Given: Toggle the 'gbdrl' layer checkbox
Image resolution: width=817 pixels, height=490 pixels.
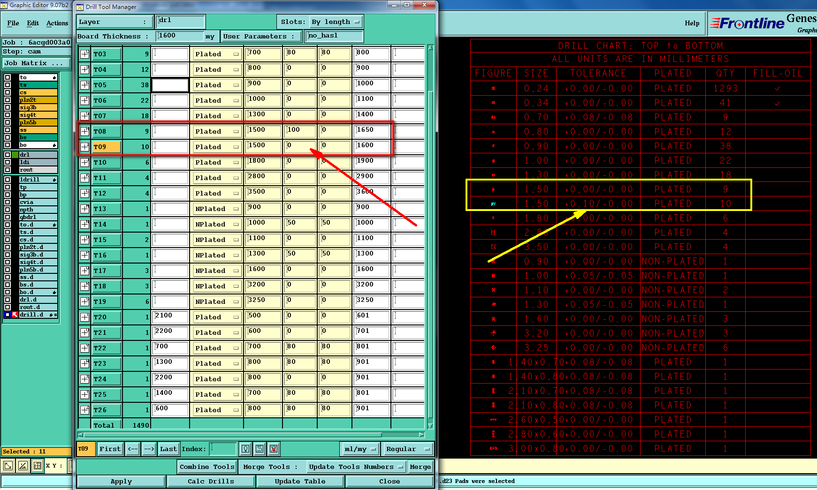Looking at the screenshot, I should (x=8, y=217).
